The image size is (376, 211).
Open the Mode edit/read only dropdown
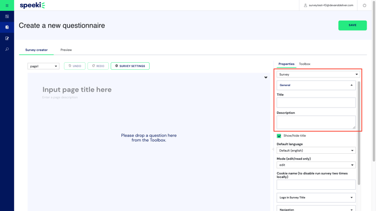[x=316, y=165]
